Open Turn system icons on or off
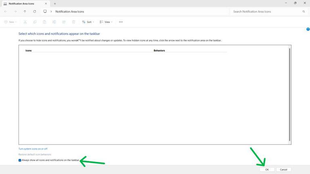 point(33,149)
